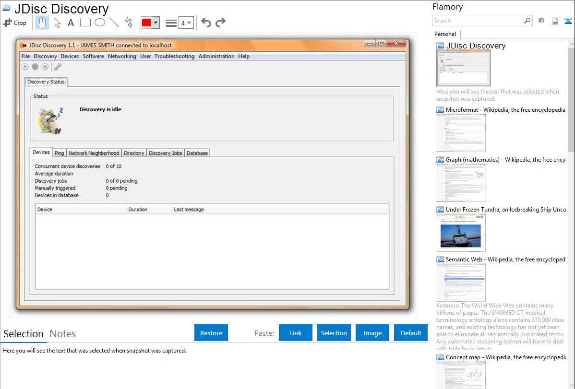Image resolution: width=575 pixels, height=389 pixels.
Task: Click the Flamory icon beside the main title
Action: pyautogui.click(x=6, y=9)
